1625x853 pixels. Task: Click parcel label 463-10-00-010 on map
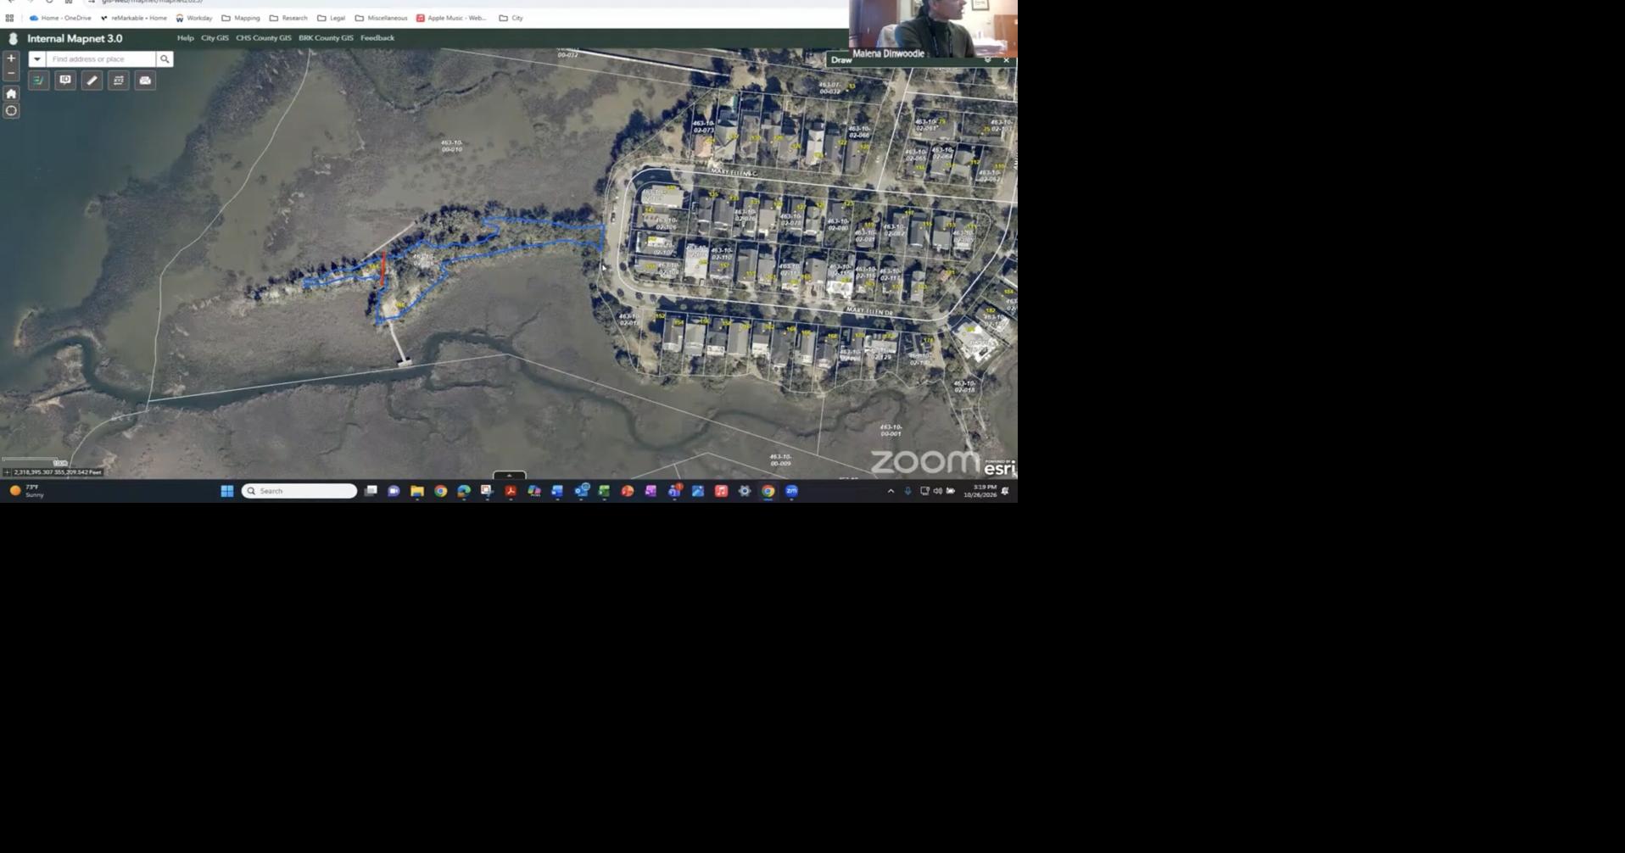pos(451,146)
